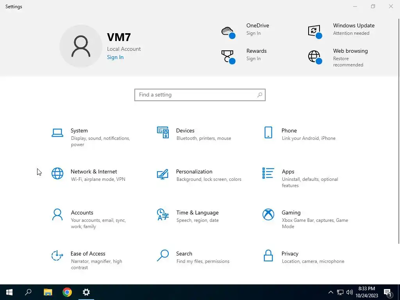Image resolution: width=400 pixels, height=300 pixels.
Task: Click "Uninstall, defaults, optional features" text
Action: (x=310, y=182)
